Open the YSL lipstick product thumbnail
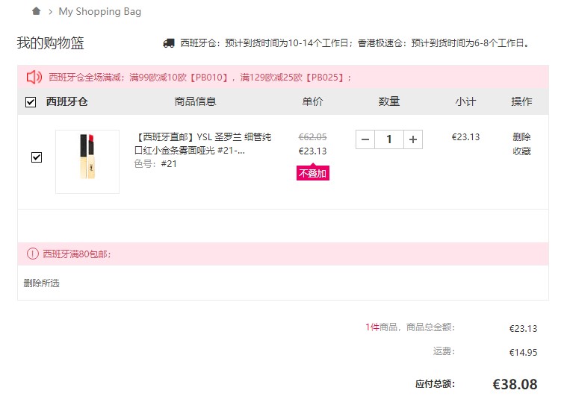This screenshot has width=567, height=396. (87, 162)
